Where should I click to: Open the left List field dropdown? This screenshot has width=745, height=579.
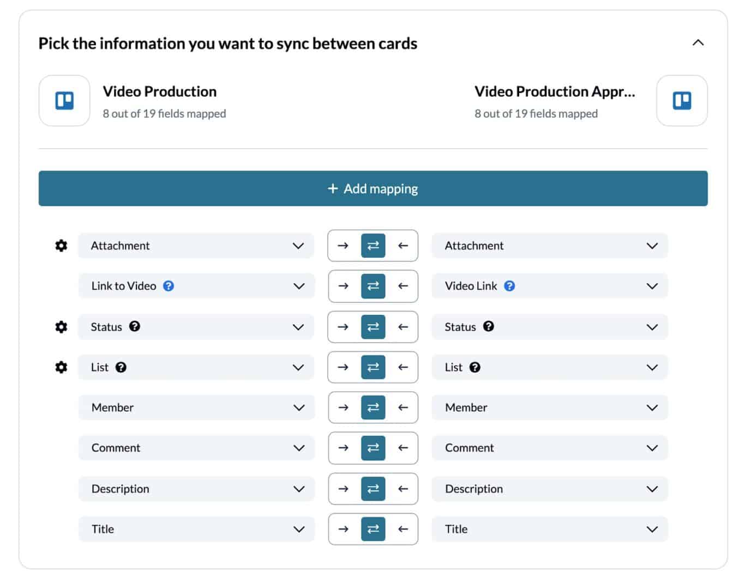(196, 367)
